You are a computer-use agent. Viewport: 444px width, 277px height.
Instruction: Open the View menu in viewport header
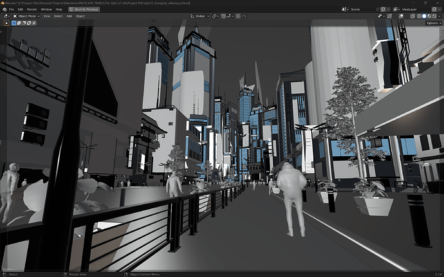(x=47, y=16)
